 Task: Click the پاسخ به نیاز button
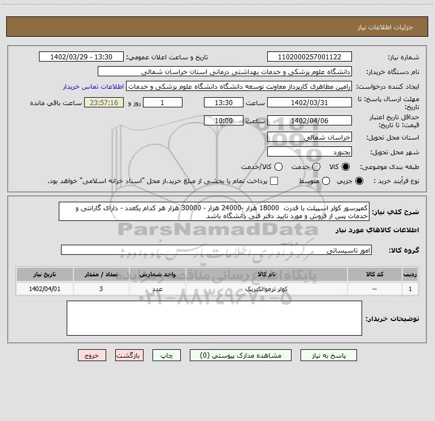[329, 355]
